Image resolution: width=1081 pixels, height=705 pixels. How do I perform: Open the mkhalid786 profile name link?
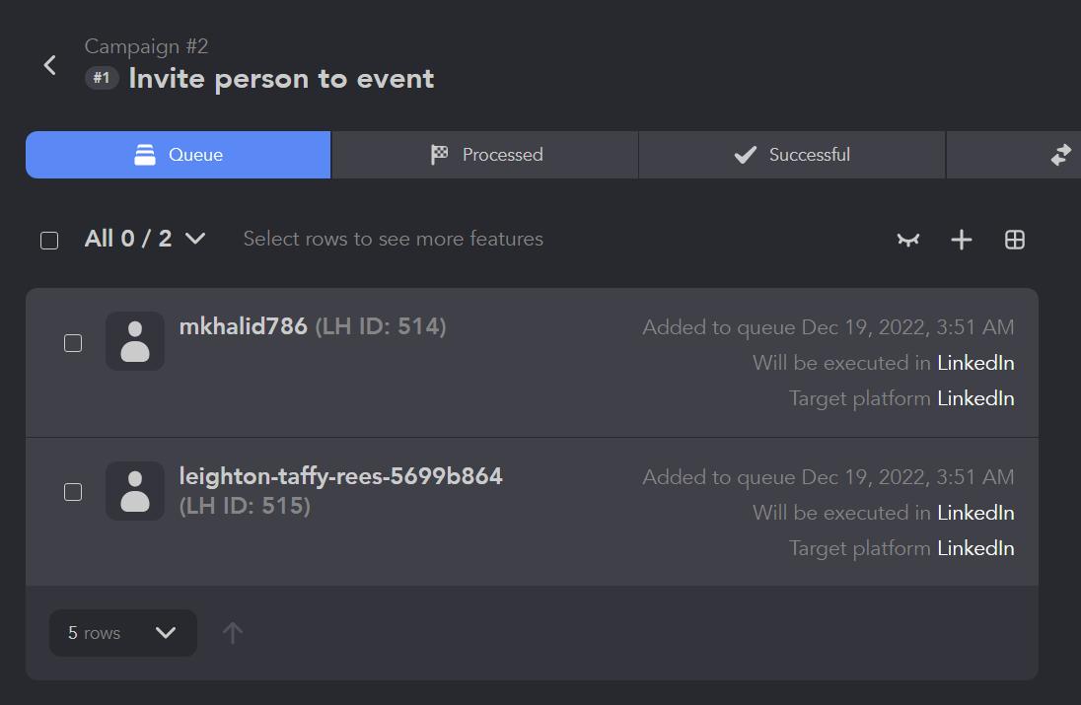pyautogui.click(x=244, y=326)
